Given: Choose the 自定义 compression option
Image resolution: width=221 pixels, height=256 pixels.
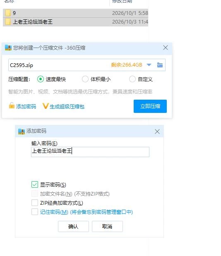Looking at the screenshot, I should click(132, 79).
